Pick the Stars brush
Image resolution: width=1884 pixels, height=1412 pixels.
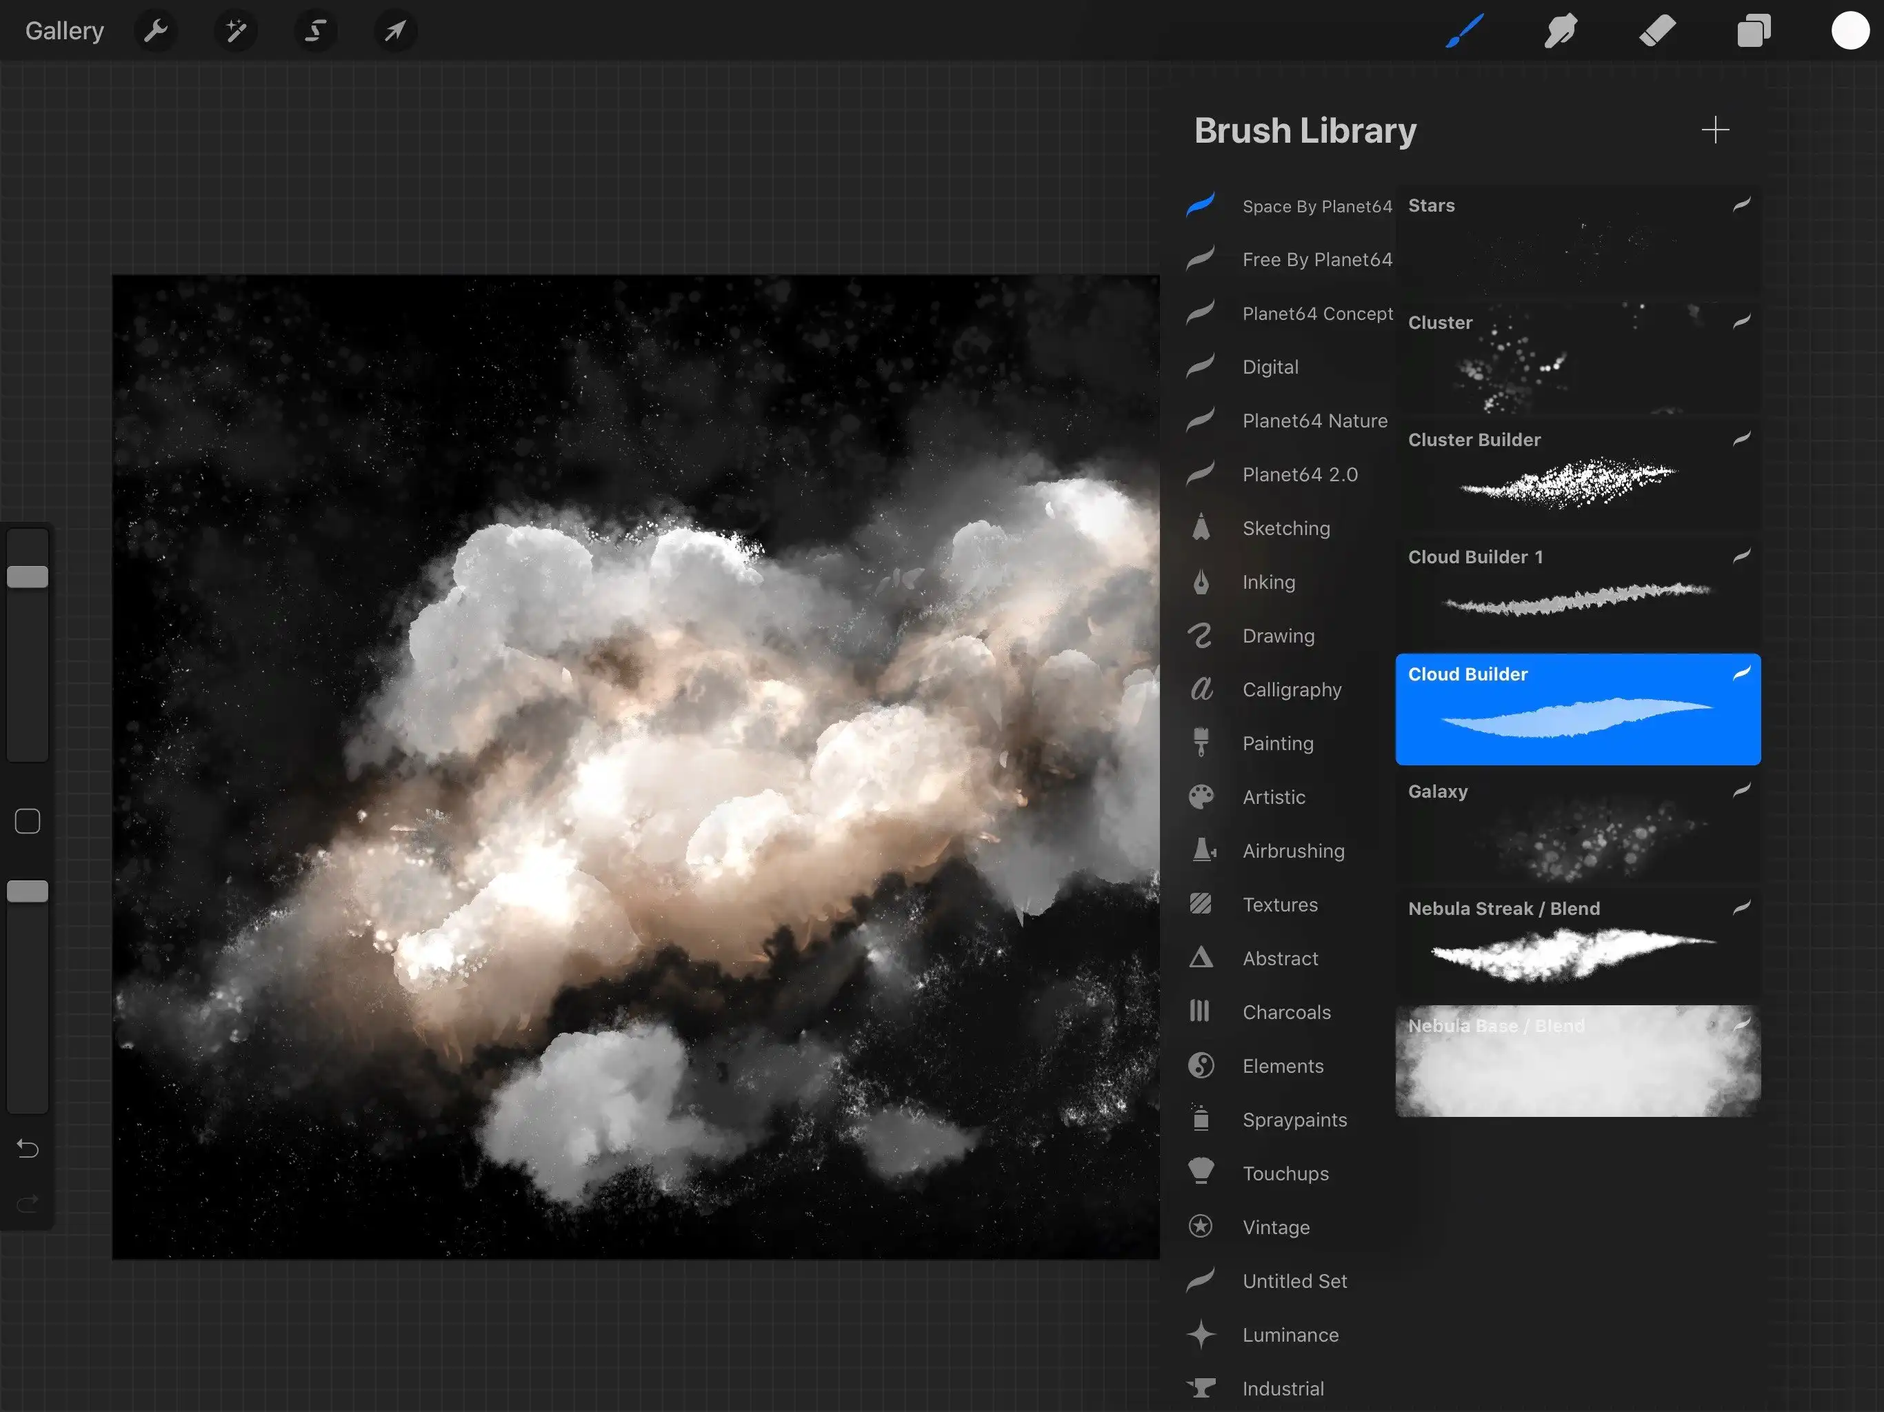point(1576,240)
